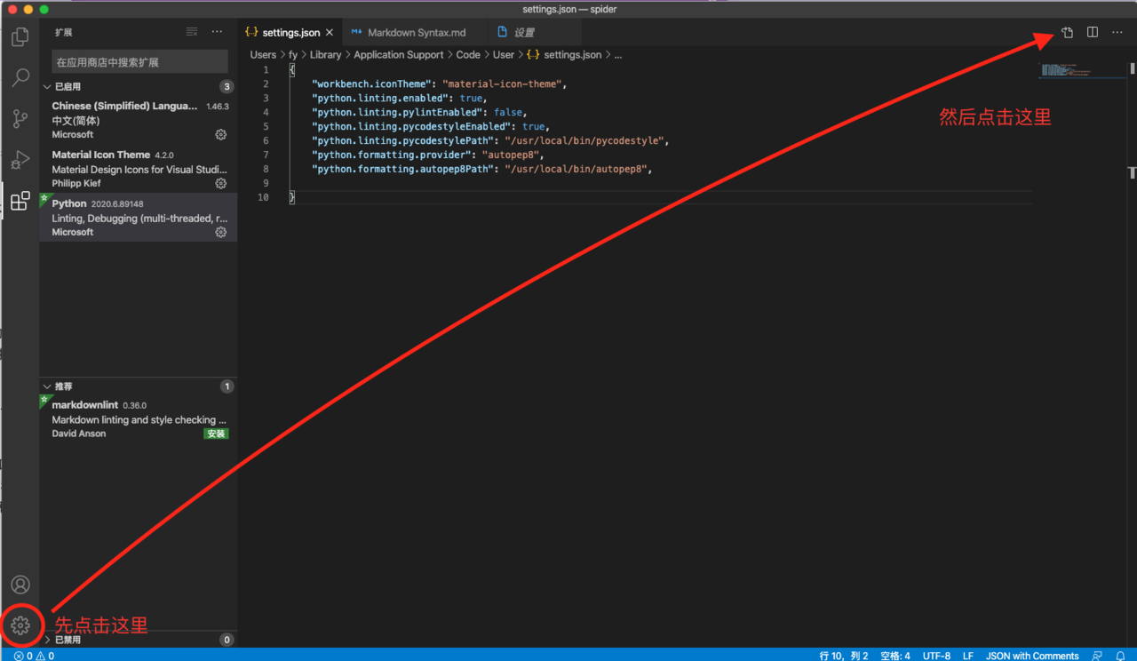This screenshot has height=661, width=1137.
Task: Collapse the 推荐 section
Action: point(138,386)
